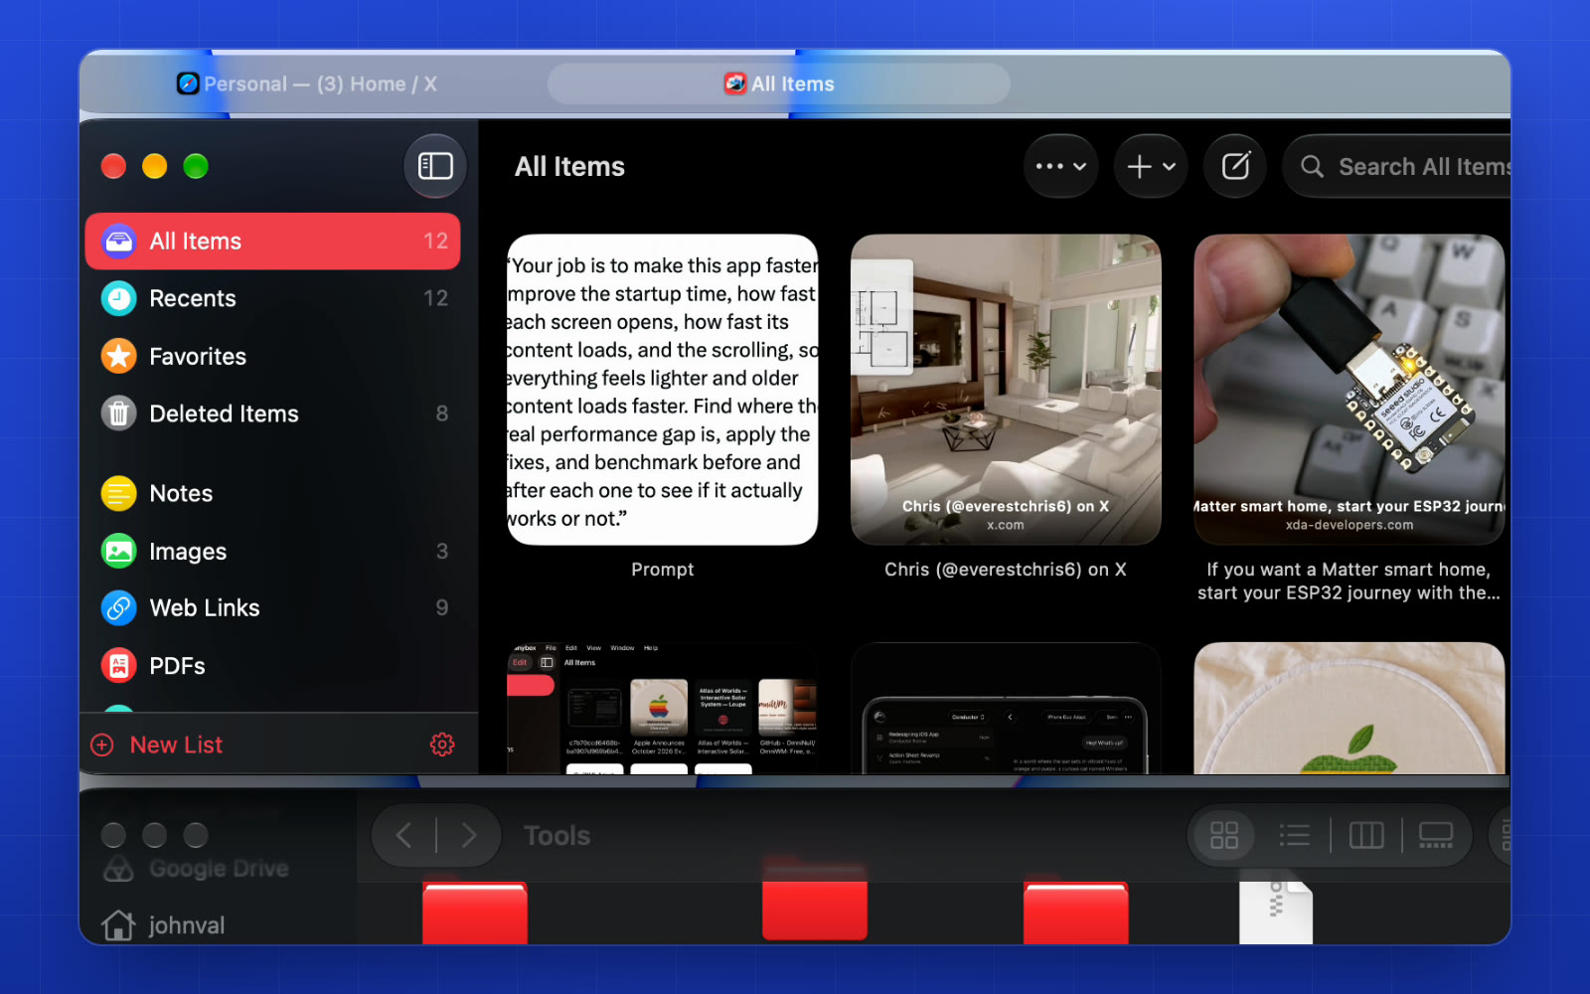Open Favorites star icon list
1590x994 pixels.
(x=118, y=356)
